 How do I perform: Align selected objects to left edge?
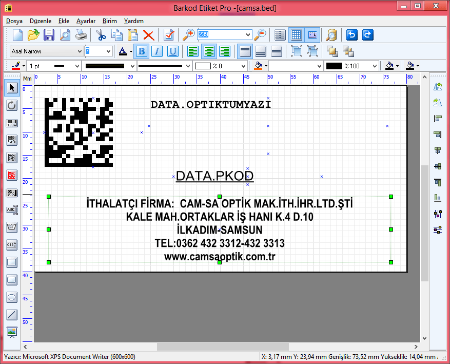pos(438,118)
